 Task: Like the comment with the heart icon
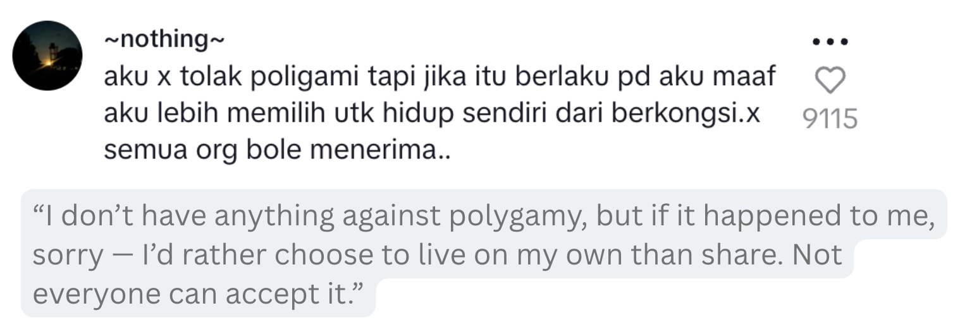pos(830,81)
